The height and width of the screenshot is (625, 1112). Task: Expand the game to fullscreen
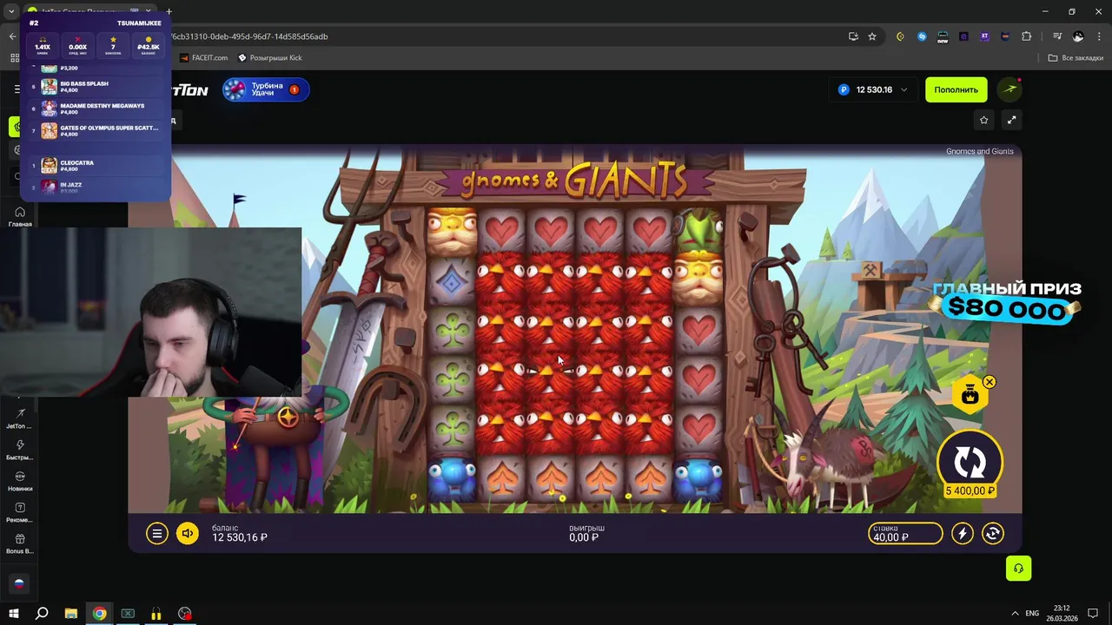(x=1011, y=120)
